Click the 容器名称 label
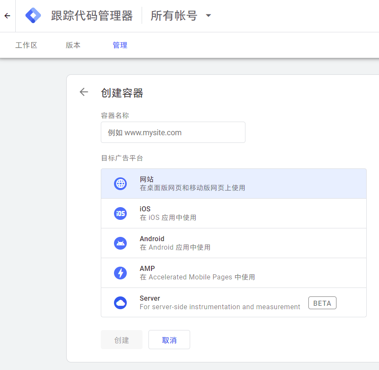Viewport: 379px width, 370px height. (x=115, y=116)
